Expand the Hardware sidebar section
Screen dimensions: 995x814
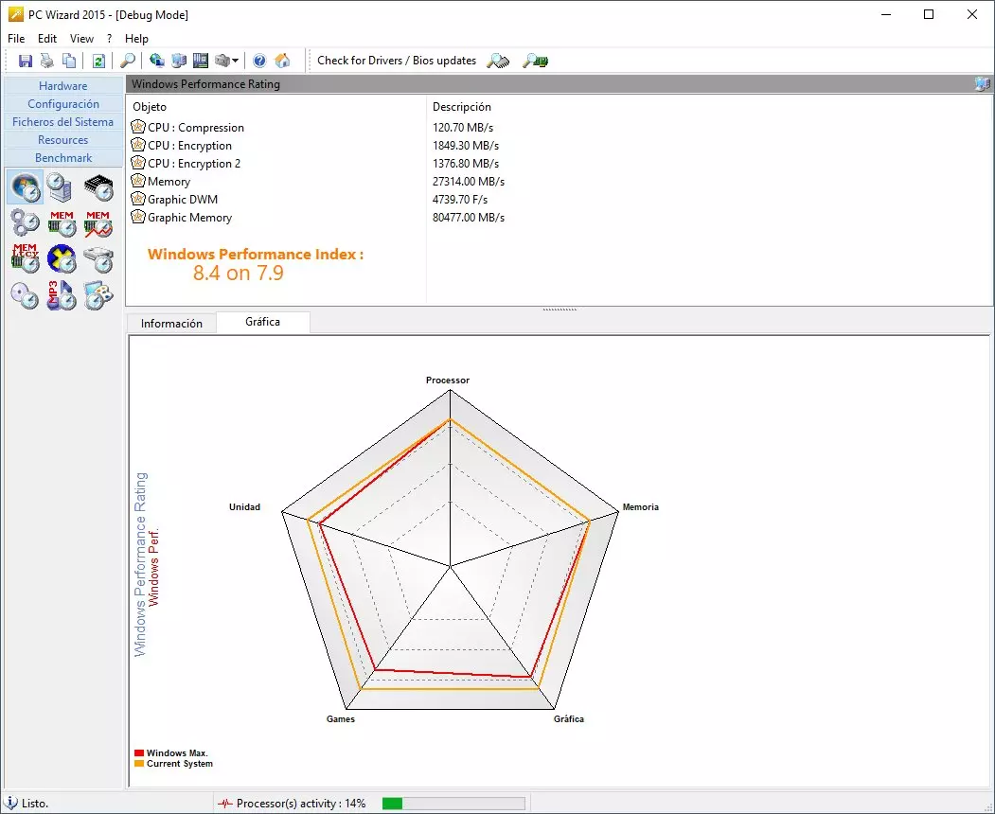pyautogui.click(x=62, y=86)
